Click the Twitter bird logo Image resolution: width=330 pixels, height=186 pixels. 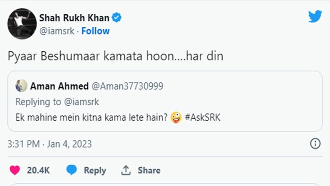(315, 16)
